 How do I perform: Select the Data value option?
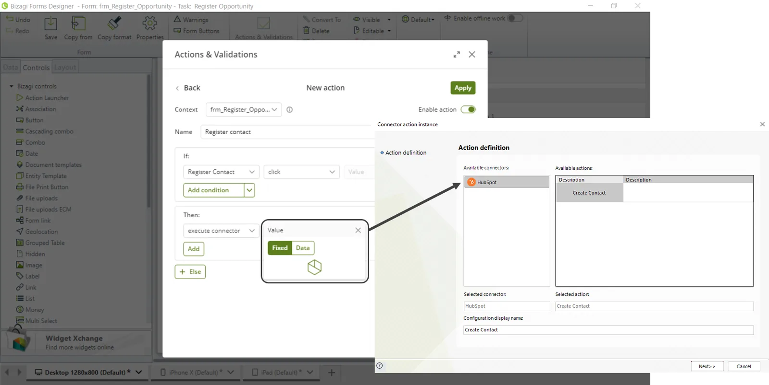(303, 248)
